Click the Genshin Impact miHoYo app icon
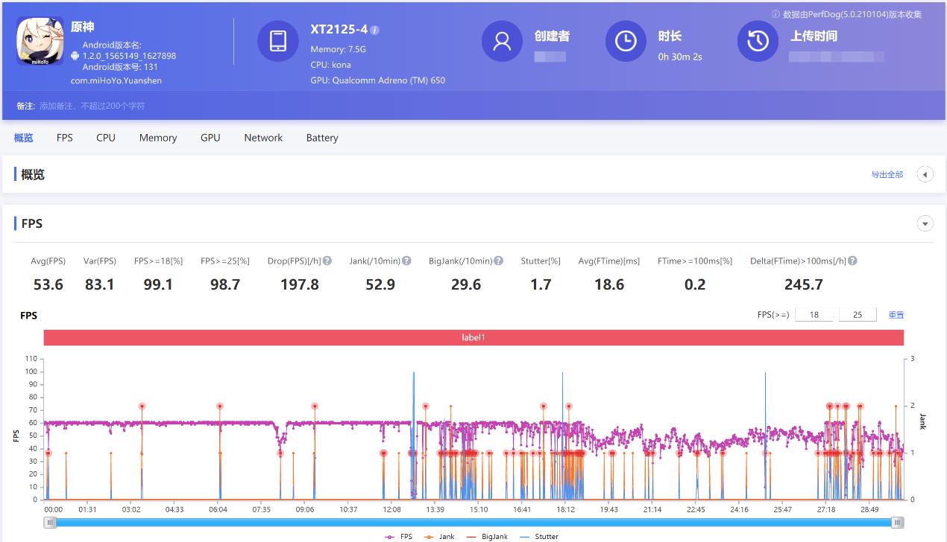The image size is (947, 542). tap(40, 41)
